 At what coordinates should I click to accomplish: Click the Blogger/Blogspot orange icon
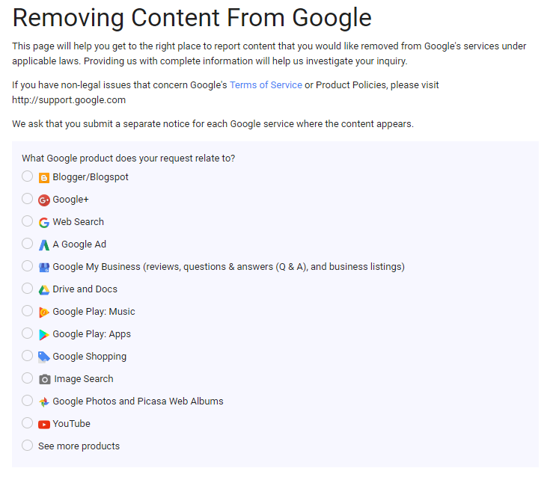(x=44, y=178)
